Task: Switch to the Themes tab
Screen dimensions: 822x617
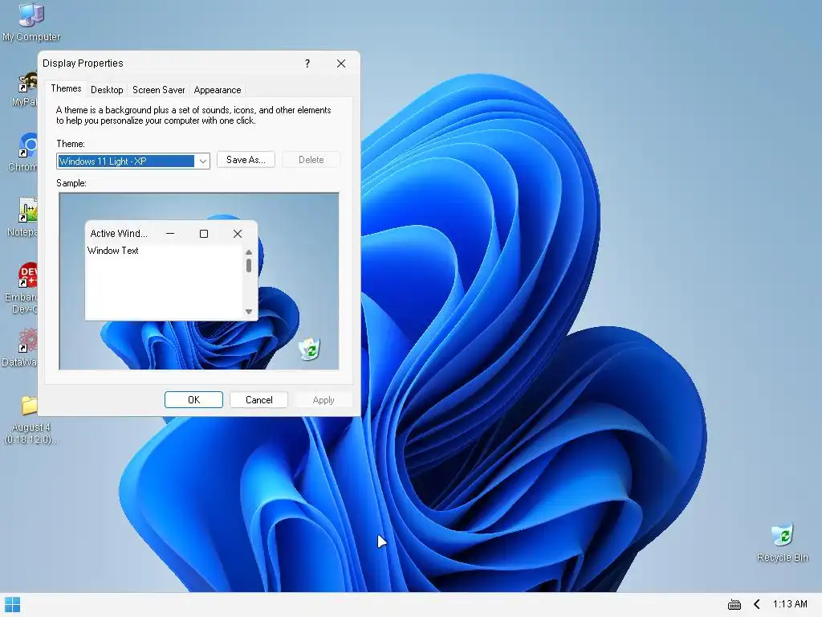Action: [x=66, y=88]
